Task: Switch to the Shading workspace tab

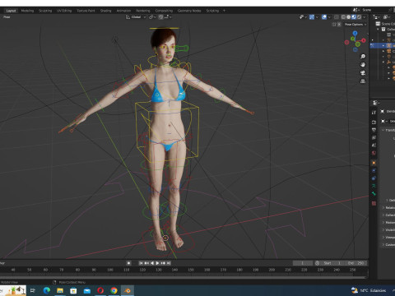Action: pyautogui.click(x=105, y=11)
